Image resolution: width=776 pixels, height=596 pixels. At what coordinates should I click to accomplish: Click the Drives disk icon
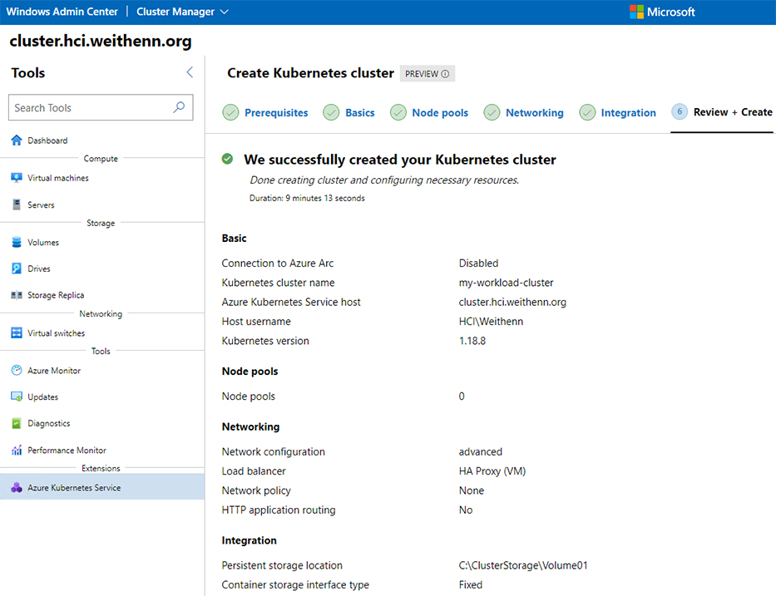tap(17, 268)
